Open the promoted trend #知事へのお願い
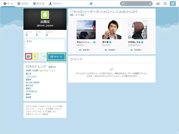The width and height of the screenshot is (179, 134). [33, 70]
